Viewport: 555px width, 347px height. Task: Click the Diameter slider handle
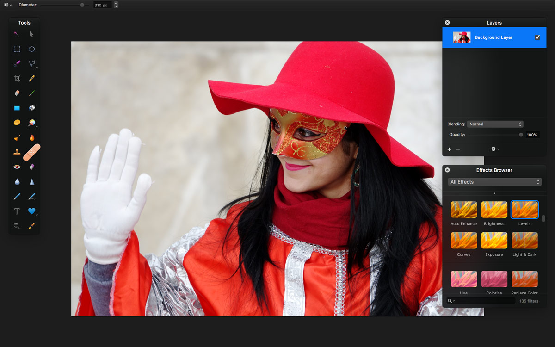pos(82,5)
